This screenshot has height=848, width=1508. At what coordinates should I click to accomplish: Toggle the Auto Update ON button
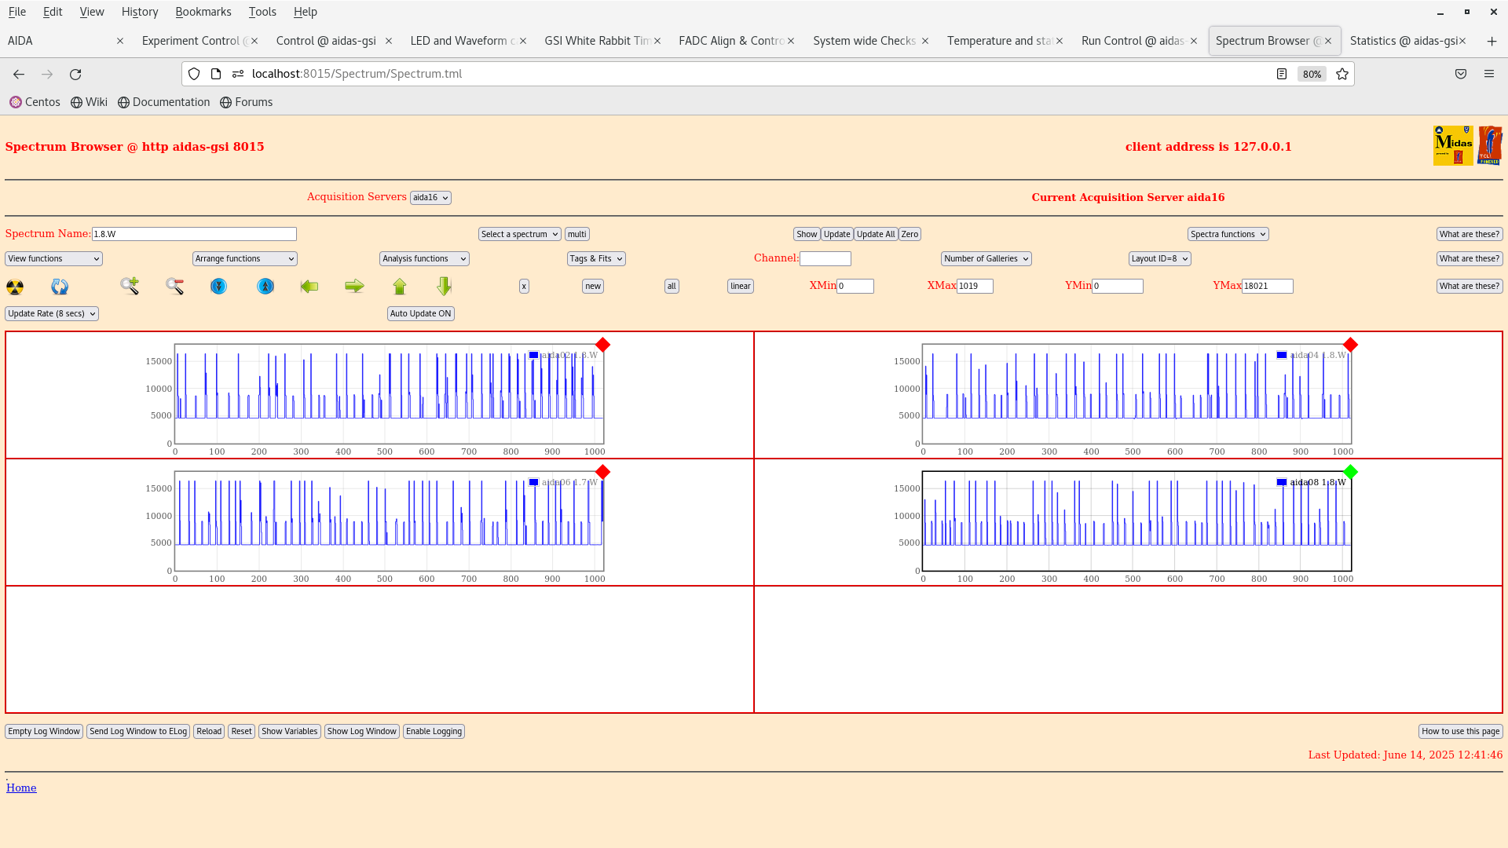pyautogui.click(x=420, y=313)
